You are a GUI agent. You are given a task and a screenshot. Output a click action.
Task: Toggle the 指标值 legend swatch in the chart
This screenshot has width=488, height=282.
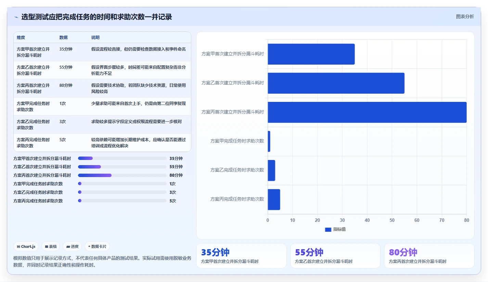pyautogui.click(x=328, y=229)
